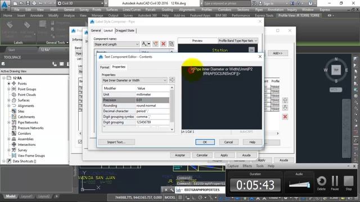
Task: Open the Annotate ribbon tab
Action: pyautogui.click(x=37, y=15)
